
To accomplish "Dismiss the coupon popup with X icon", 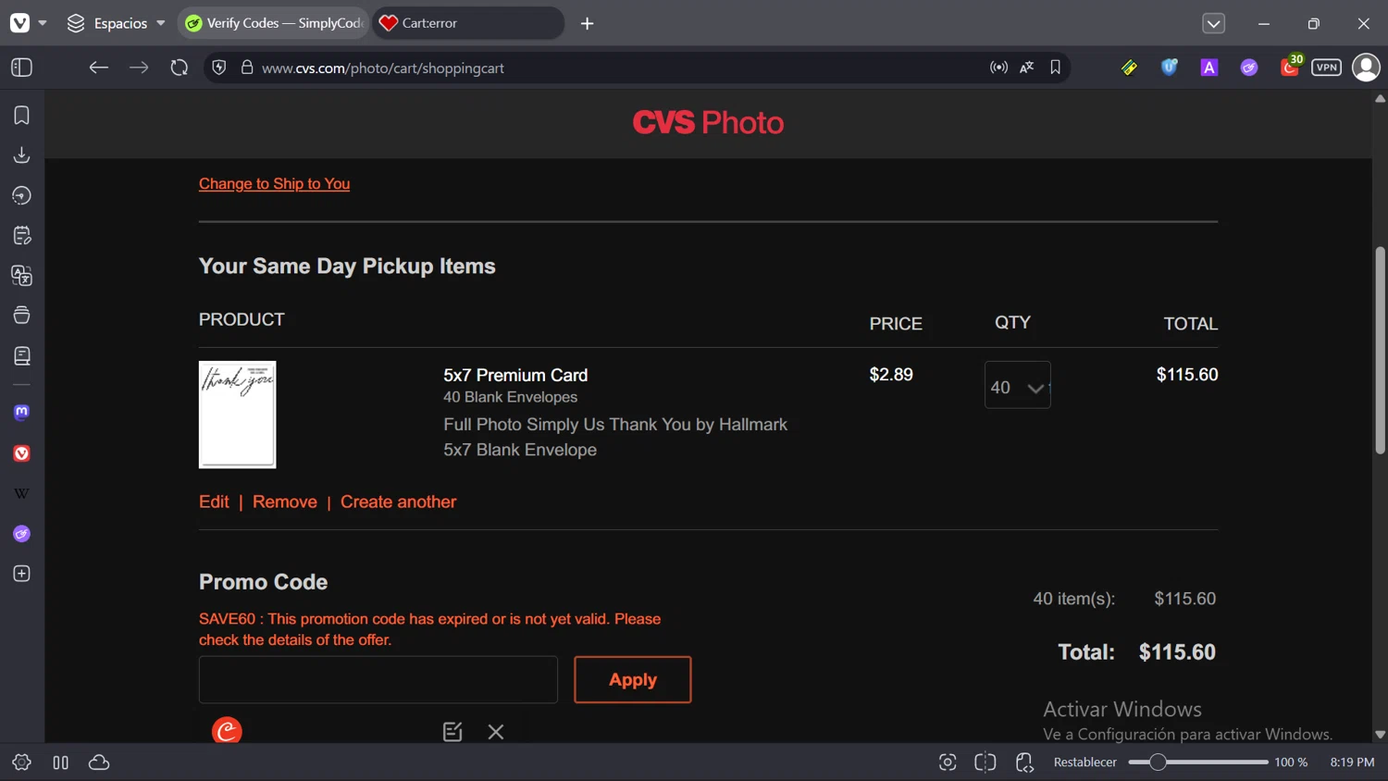I will (x=496, y=732).
